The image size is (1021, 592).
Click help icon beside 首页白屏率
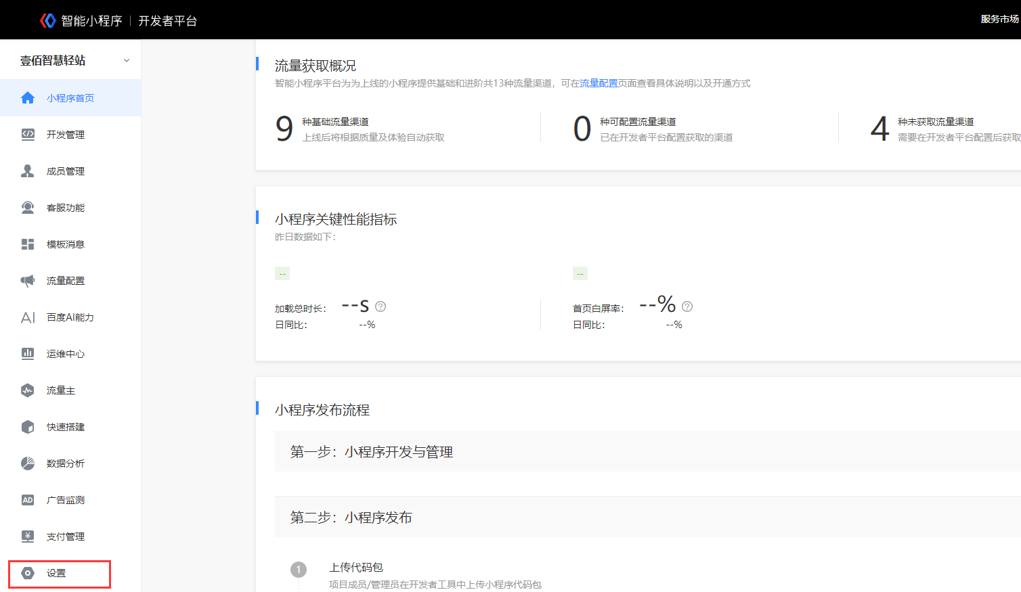tap(687, 306)
